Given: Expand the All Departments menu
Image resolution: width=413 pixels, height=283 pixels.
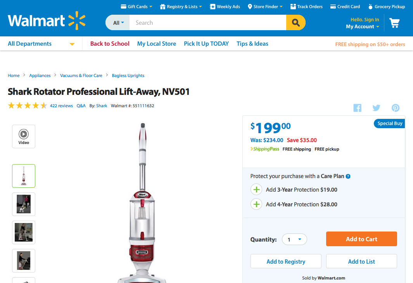Looking at the screenshot, I should pos(41,44).
